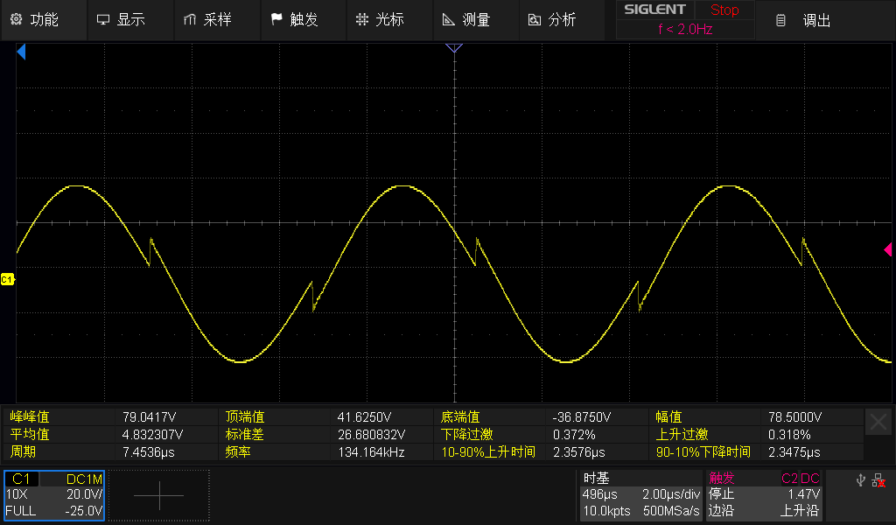
Task: Open the 采样 (Acquire) menu
Action: tap(217, 20)
